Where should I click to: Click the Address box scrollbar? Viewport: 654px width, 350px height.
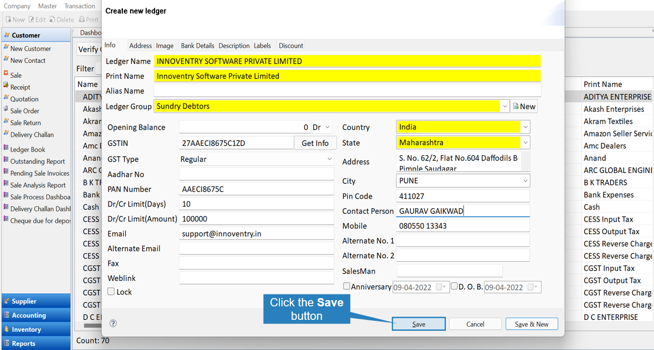tap(525, 161)
